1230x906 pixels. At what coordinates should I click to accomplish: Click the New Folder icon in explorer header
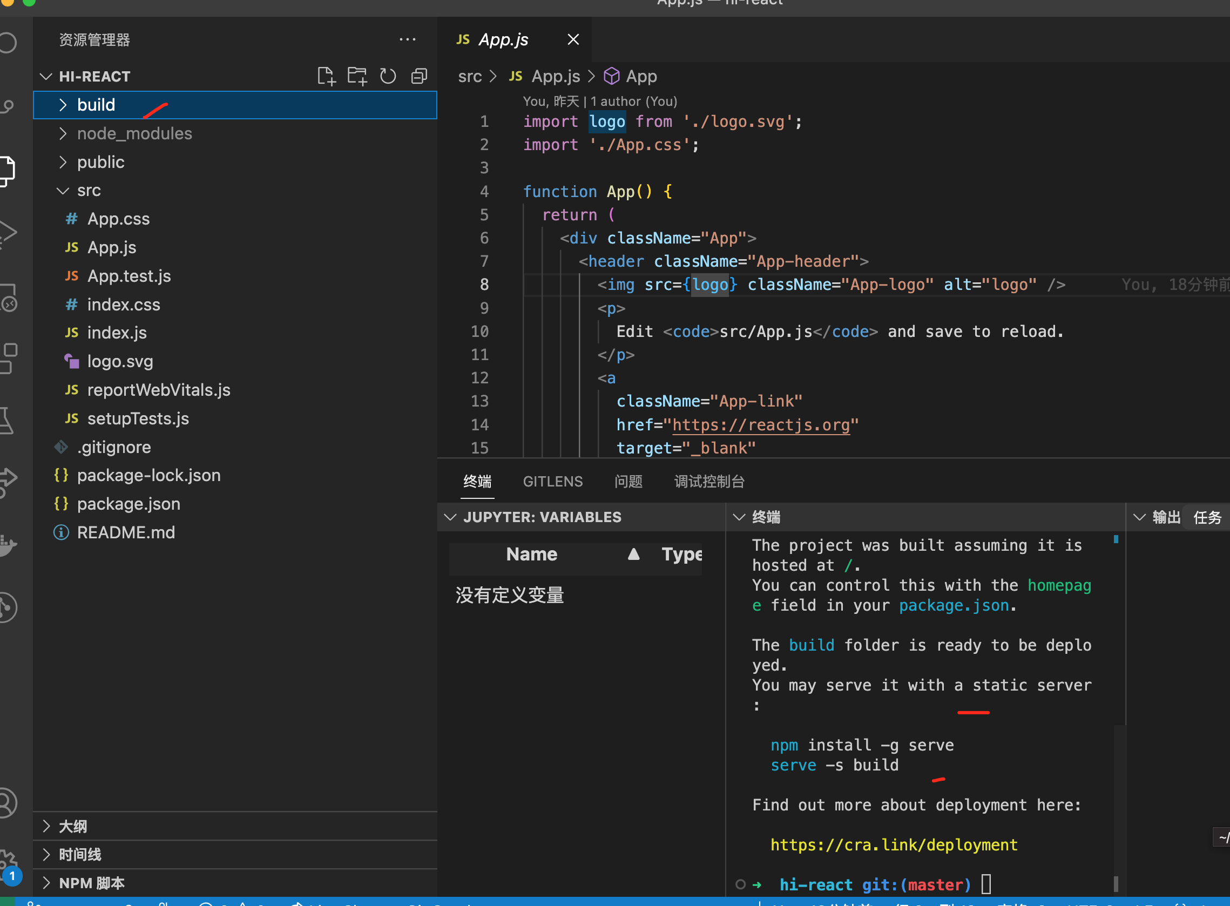(357, 76)
